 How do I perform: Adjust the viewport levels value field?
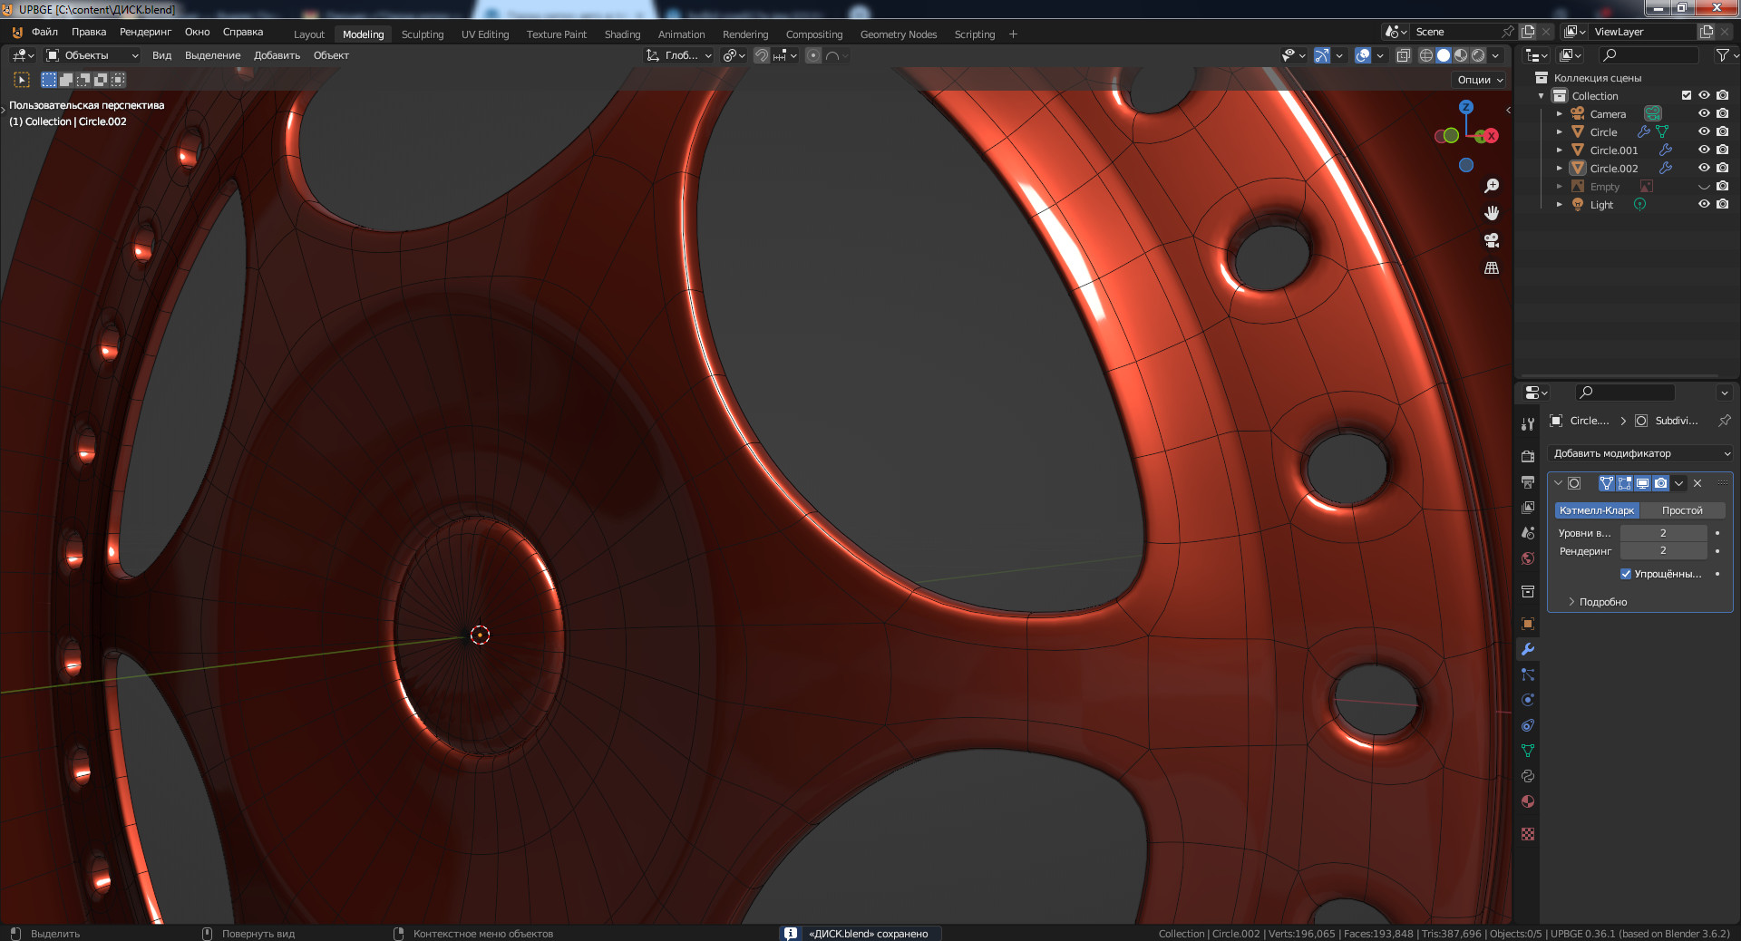[x=1663, y=533]
